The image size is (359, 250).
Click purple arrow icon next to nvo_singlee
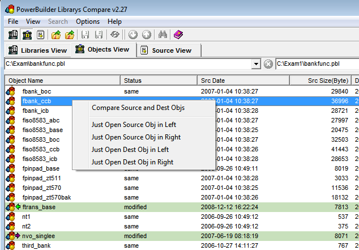click(18, 236)
